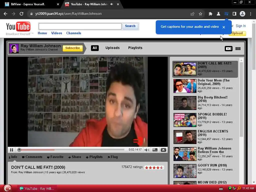256x192 pixels.
Task: Select the YouTube taskbar window button
Action: pos(37,188)
